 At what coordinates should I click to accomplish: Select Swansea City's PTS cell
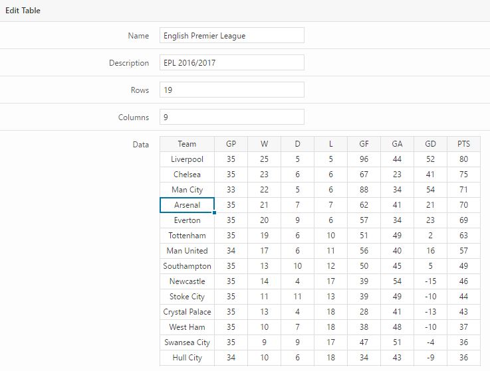click(463, 342)
